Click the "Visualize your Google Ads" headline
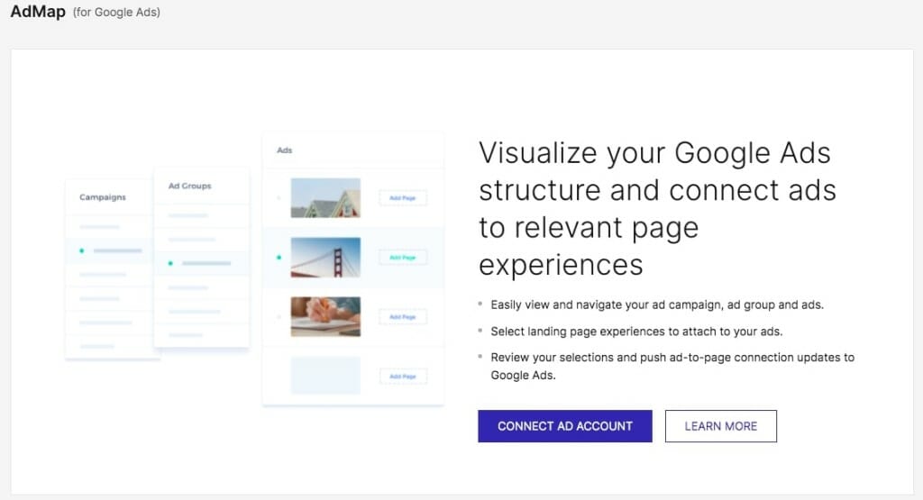Image resolution: width=923 pixels, height=500 pixels. click(657, 208)
